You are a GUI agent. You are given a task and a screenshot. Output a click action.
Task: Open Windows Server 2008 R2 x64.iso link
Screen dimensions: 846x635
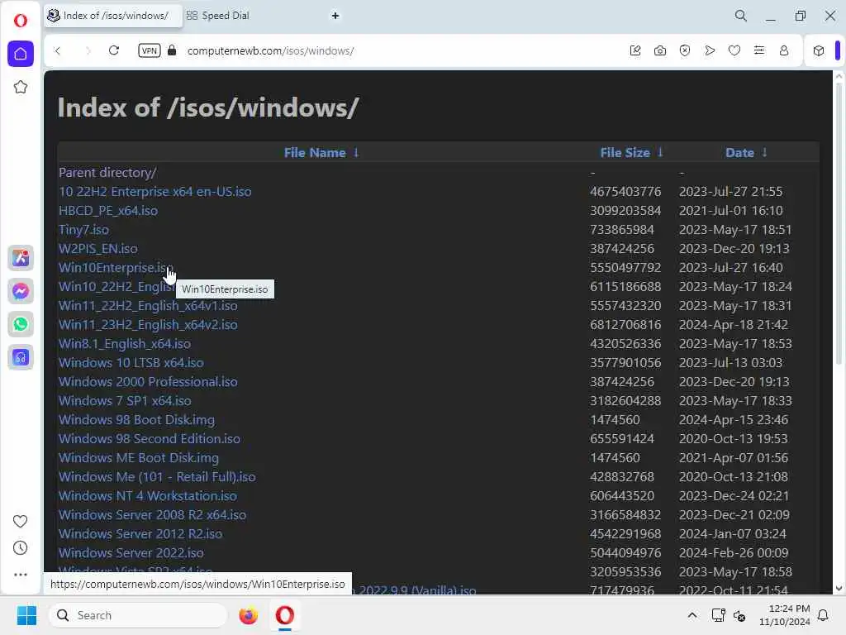pyautogui.click(x=152, y=514)
